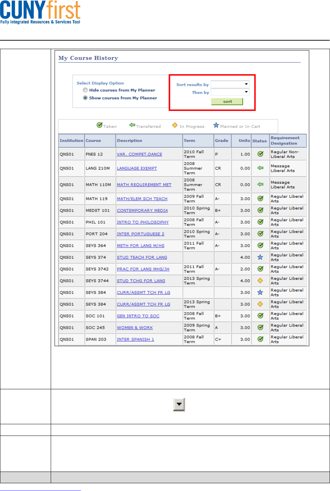
Task: Click the Grade column header
Action: pos(223,141)
